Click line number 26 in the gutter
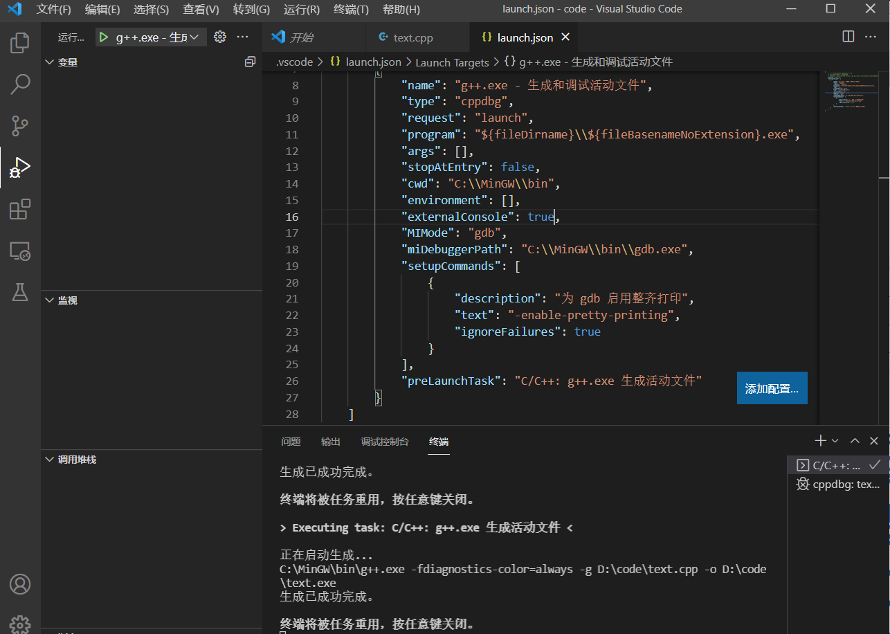The image size is (890, 634). (x=292, y=381)
